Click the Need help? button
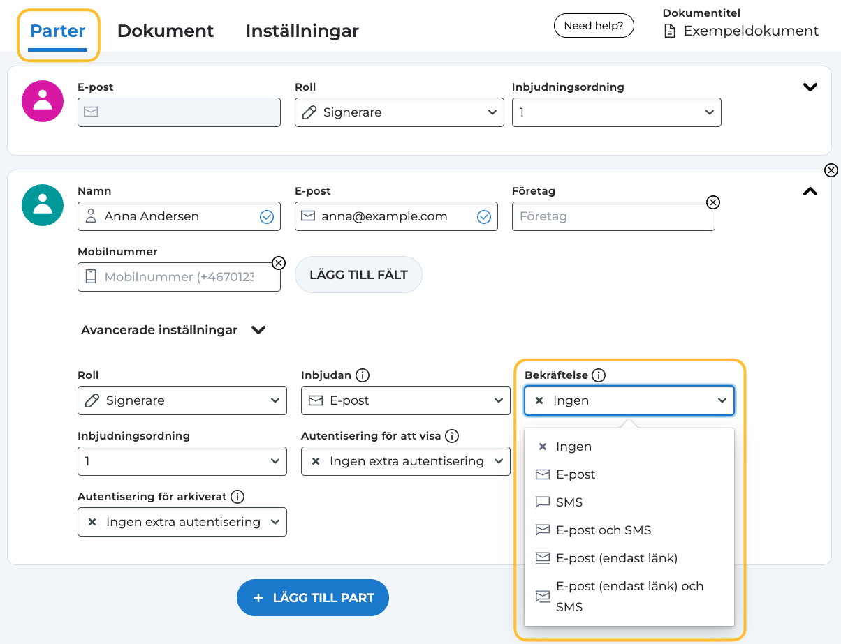The image size is (841, 644). [x=593, y=26]
